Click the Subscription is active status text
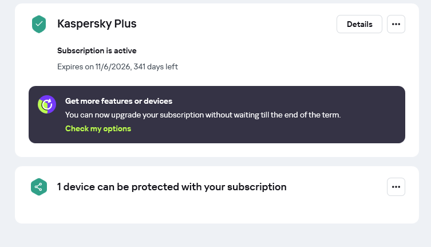 [97, 51]
